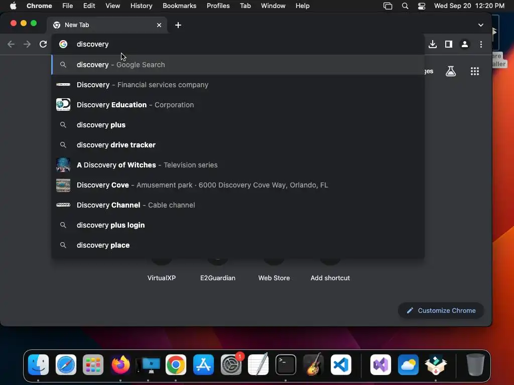
Task: Launch Visual Studio Code from the Dock
Action: point(341,365)
